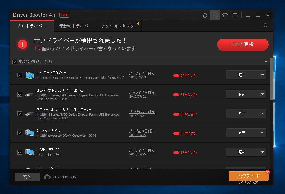Collapse the デバイスドライバー group arrow
Viewport: 285px width, 194px height.
pos(266,62)
